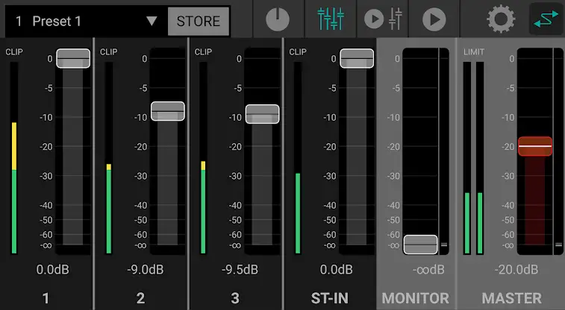Screen dimensions: 565x310
Task: Click the -9.0dB level value
Action: [146, 269]
